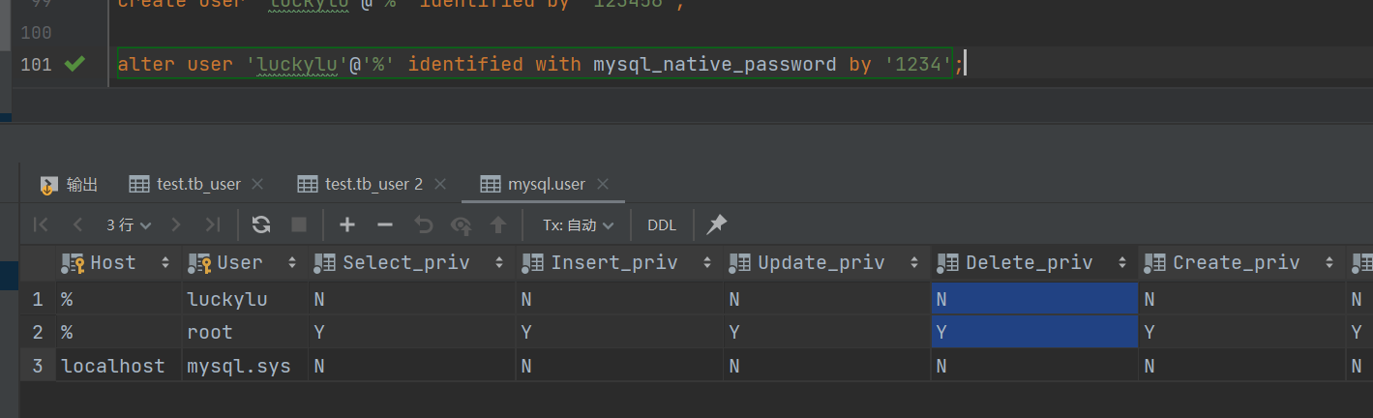1373x418 pixels.
Task: Click the reload data refresh icon
Action: click(x=261, y=224)
